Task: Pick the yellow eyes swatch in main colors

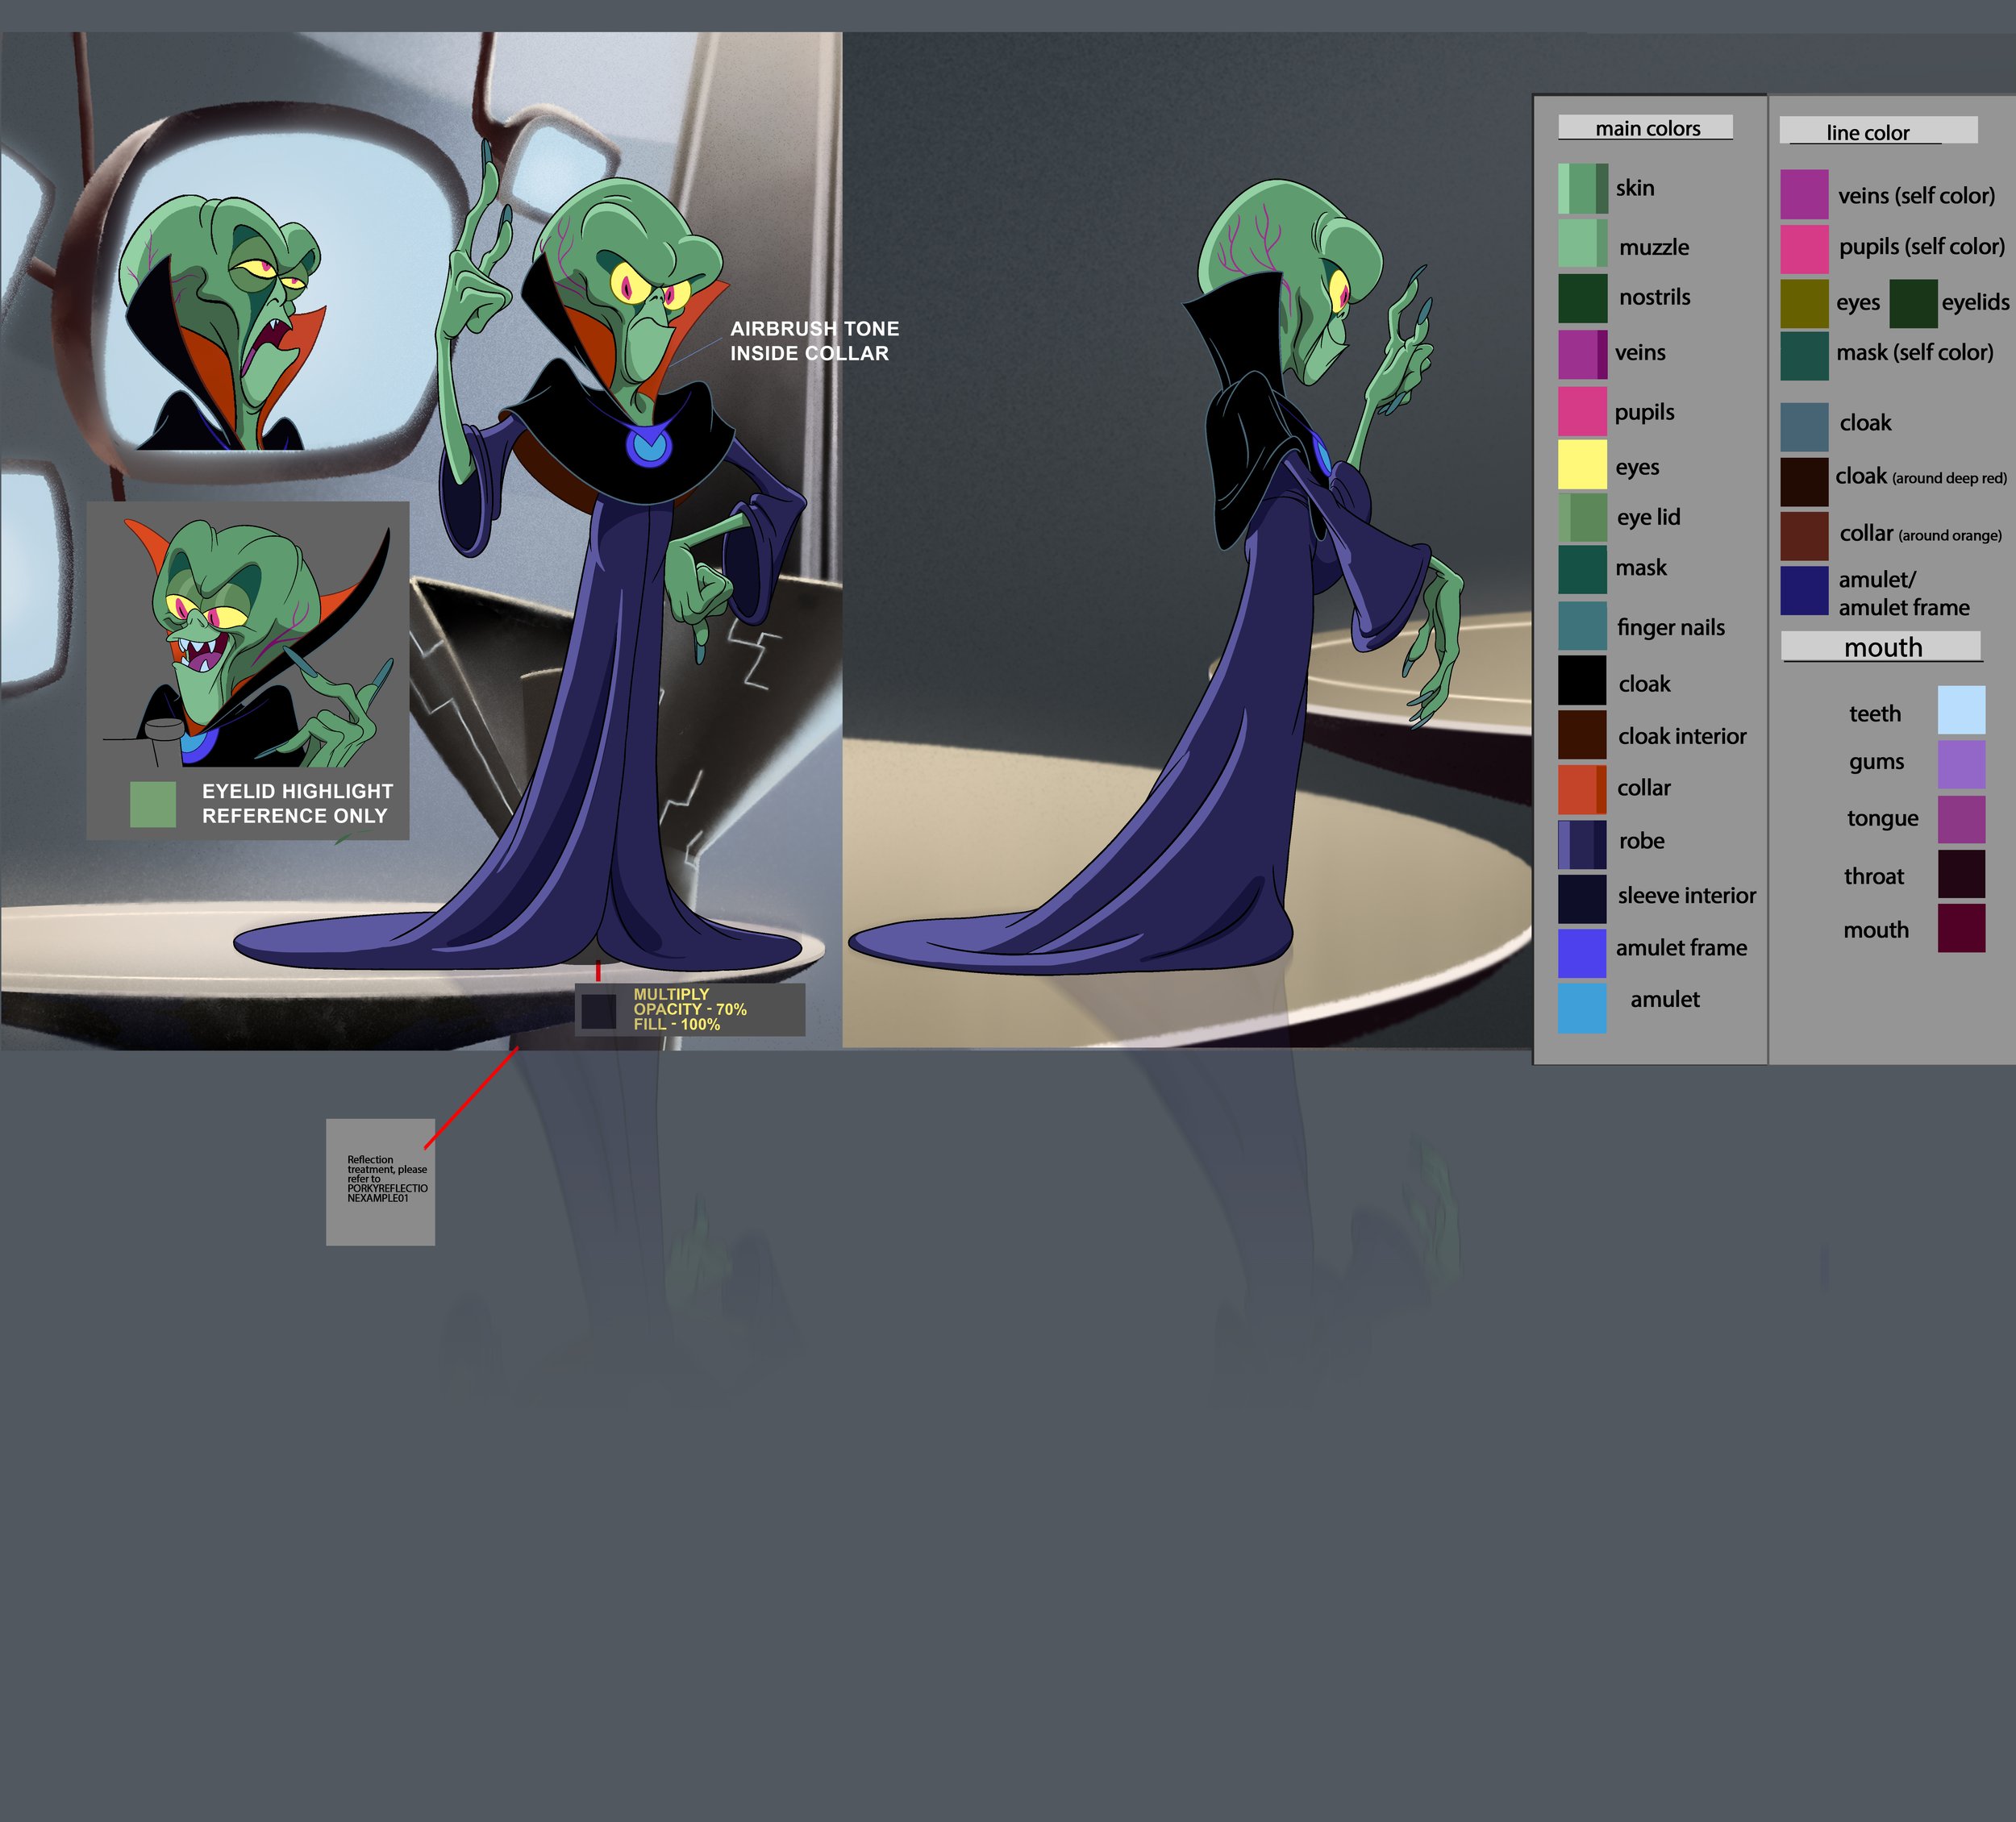Action: click(x=1582, y=465)
